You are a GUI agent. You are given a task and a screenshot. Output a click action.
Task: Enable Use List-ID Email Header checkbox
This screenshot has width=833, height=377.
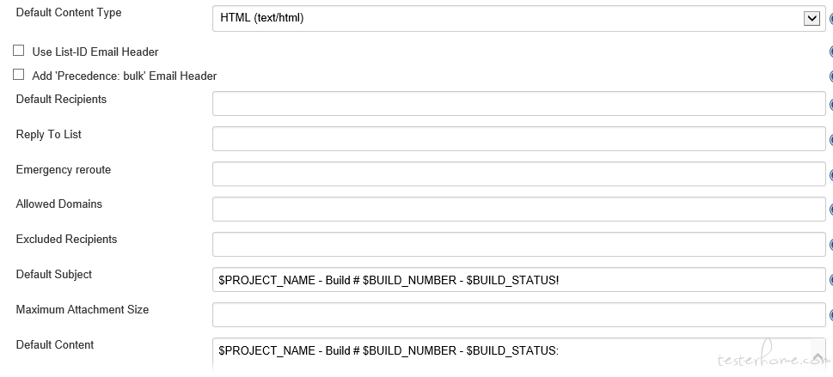coord(19,52)
